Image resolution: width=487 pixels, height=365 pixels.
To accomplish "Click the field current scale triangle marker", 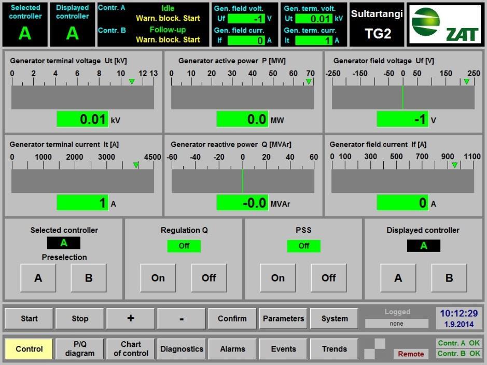I will pyautogui.click(x=455, y=165).
